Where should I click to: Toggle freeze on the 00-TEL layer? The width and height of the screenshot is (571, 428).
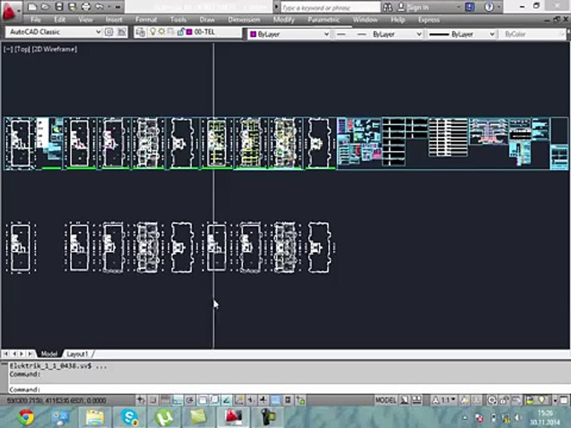click(162, 32)
